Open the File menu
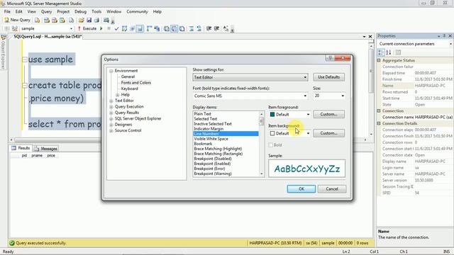 point(7,11)
